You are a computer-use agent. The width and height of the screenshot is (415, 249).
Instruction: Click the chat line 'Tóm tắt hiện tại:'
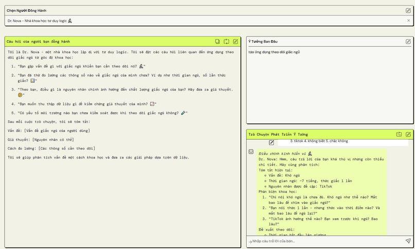coord(274,170)
